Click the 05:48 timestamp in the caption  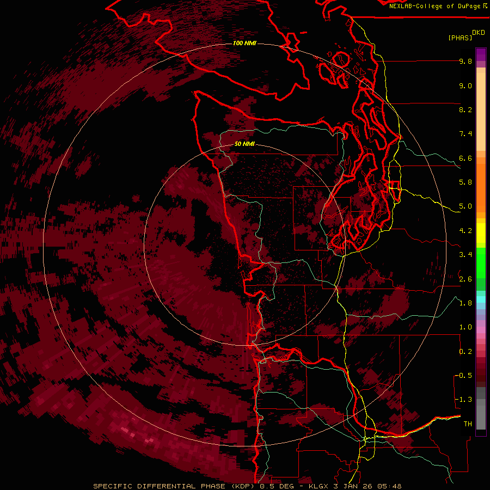coord(389,486)
